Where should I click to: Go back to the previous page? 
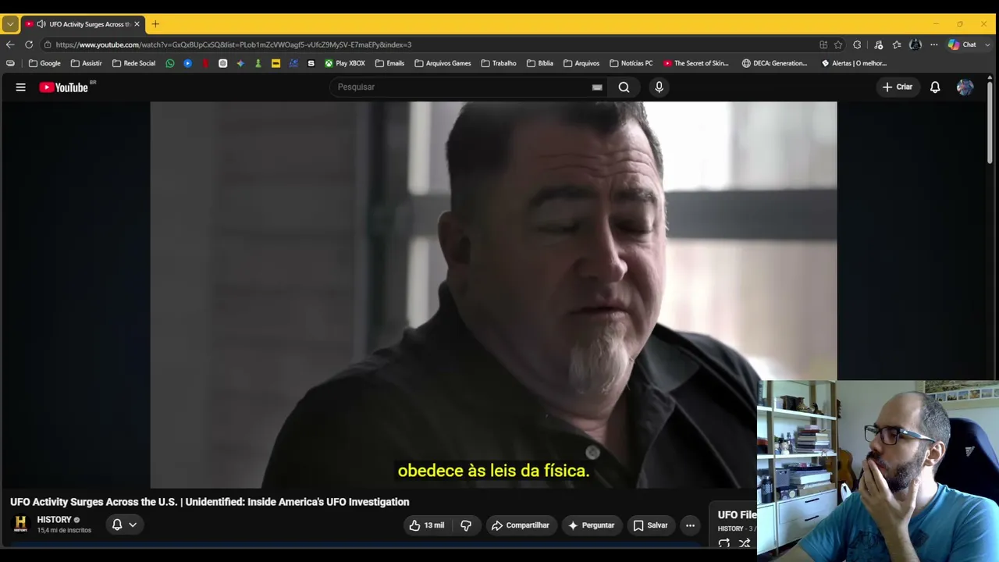pyautogui.click(x=10, y=44)
